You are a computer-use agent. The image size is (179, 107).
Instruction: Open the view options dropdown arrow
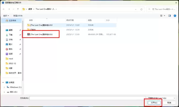click(164, 16)
